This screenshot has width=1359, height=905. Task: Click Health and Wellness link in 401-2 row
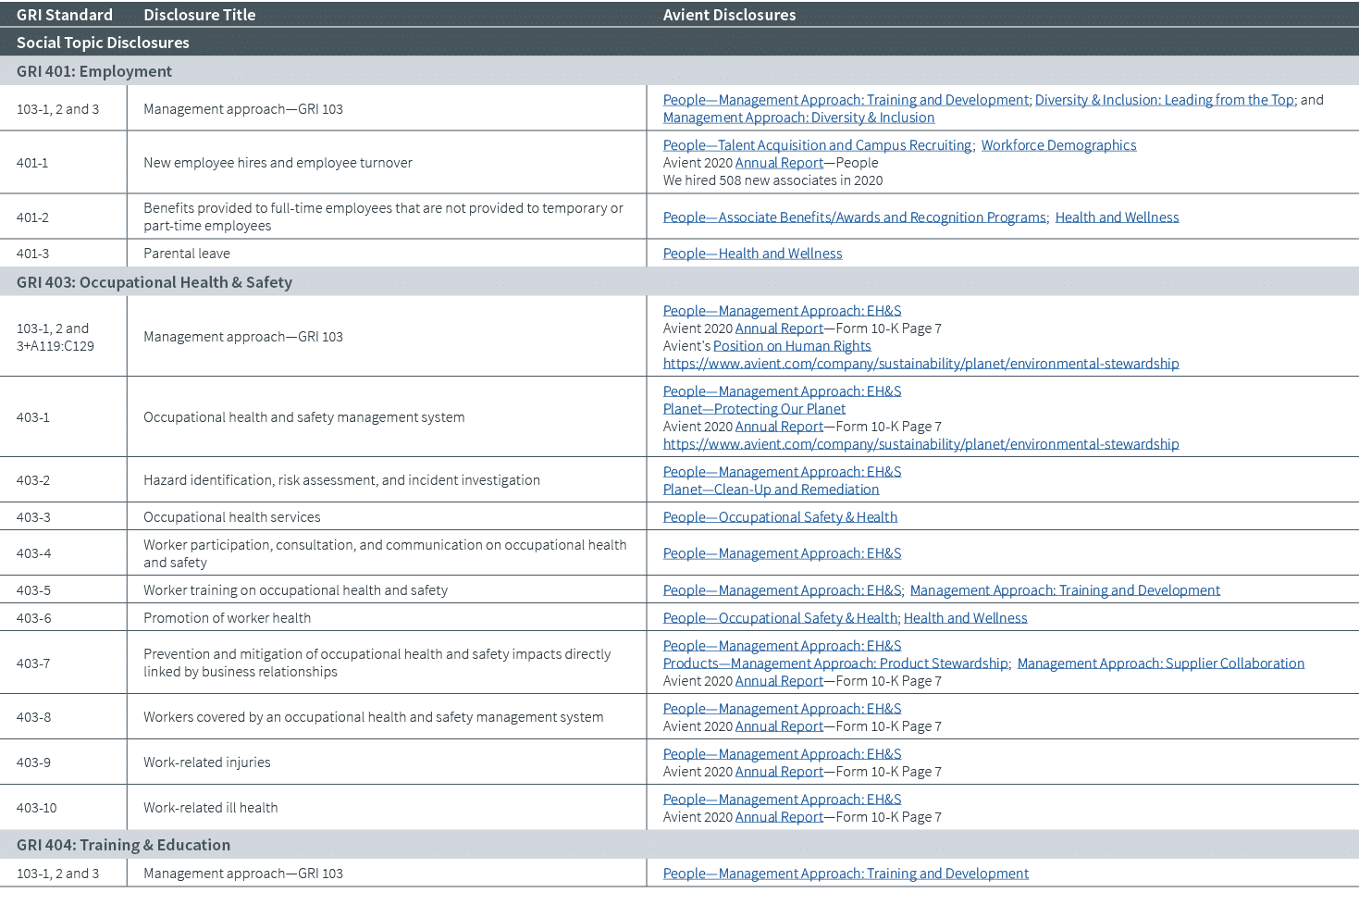point(1117,217)
